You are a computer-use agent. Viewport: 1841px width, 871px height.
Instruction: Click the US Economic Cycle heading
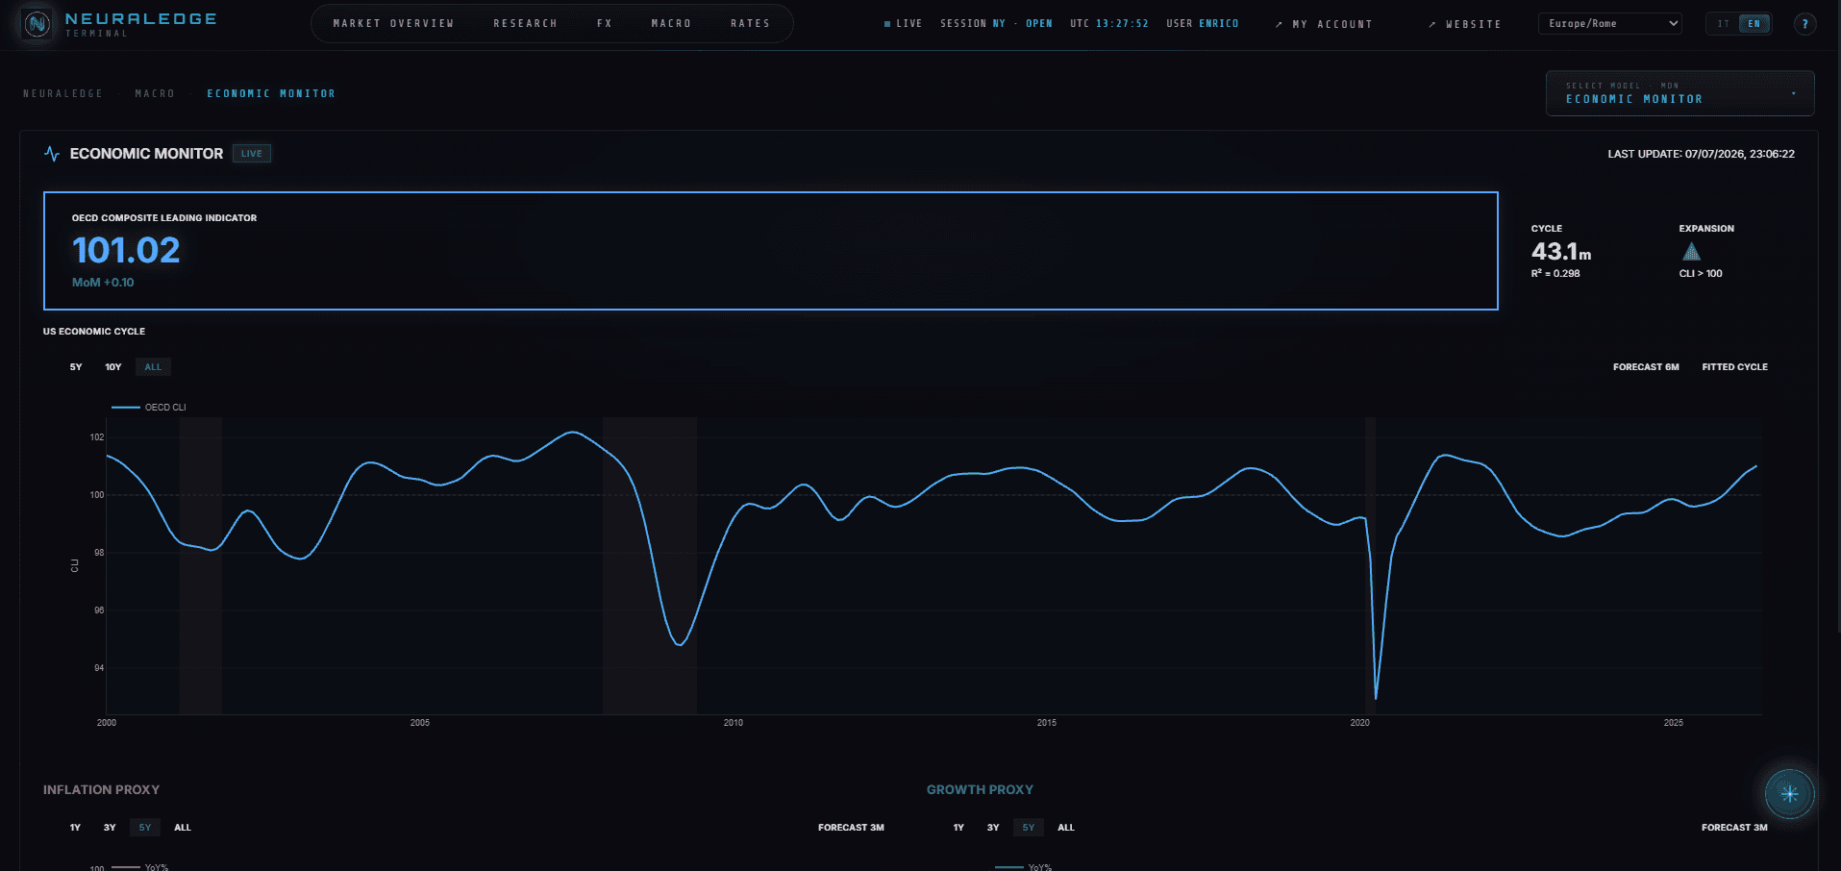coord(94,332)
